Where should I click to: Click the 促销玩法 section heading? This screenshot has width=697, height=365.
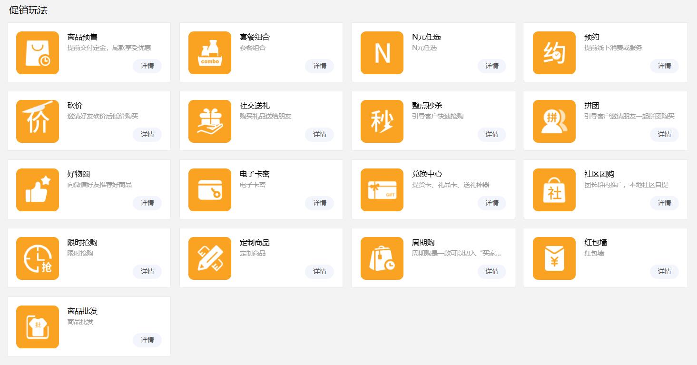28,10
